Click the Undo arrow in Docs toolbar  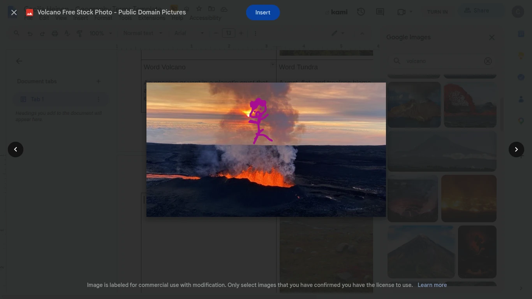click(x=30, y=33)
